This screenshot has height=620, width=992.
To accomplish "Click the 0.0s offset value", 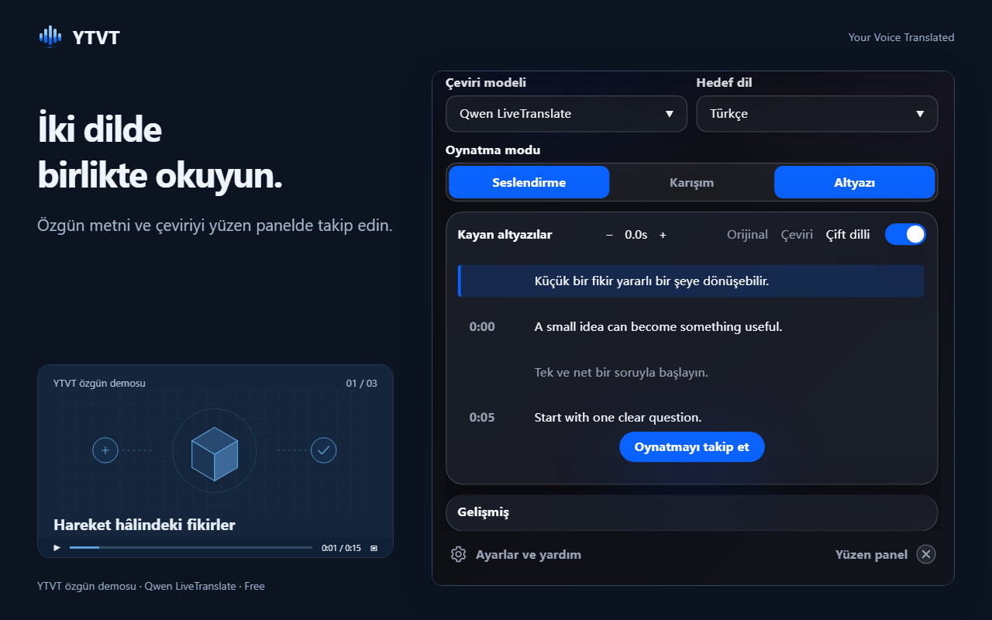I will (x=636, y=235).
